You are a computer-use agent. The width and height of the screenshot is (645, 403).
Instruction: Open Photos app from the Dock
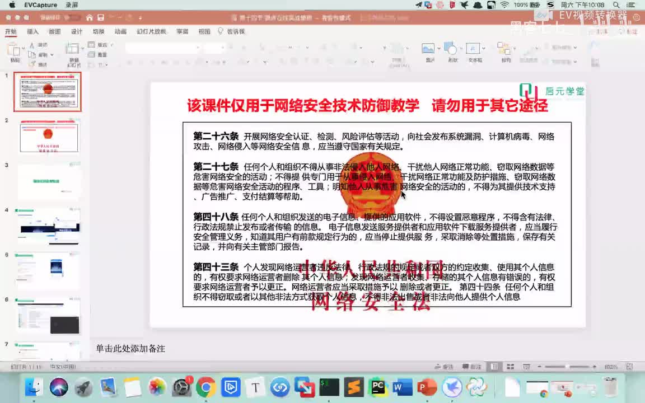pos(157,387)
